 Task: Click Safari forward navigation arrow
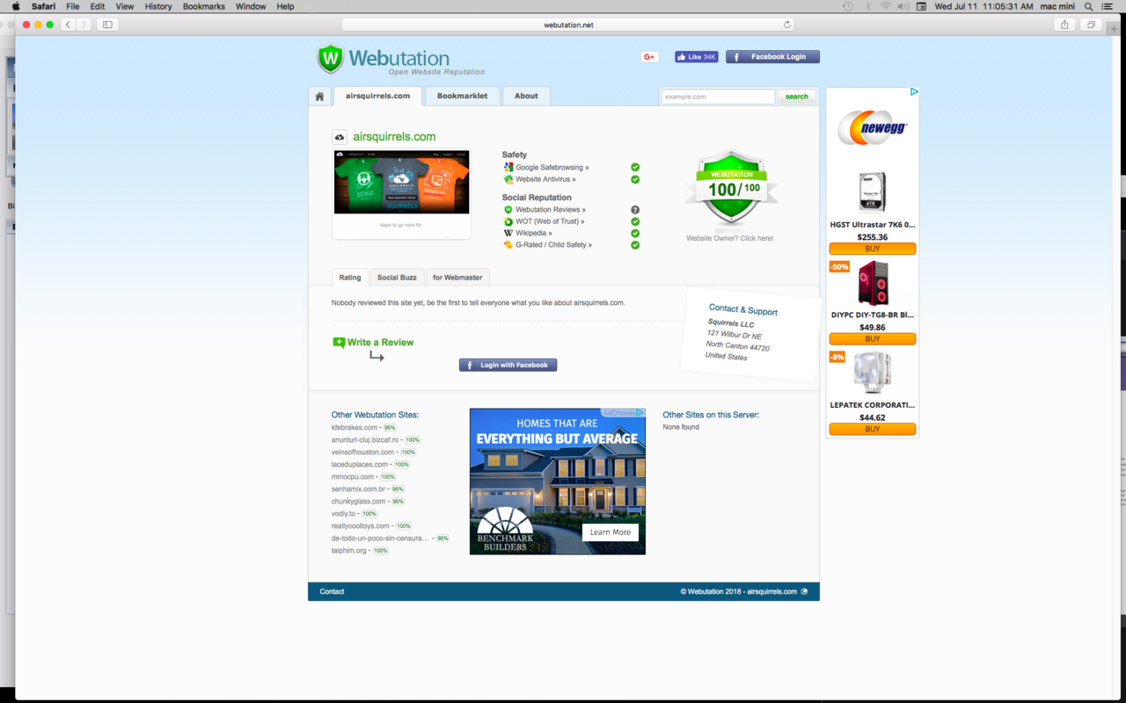coord(84,25)
